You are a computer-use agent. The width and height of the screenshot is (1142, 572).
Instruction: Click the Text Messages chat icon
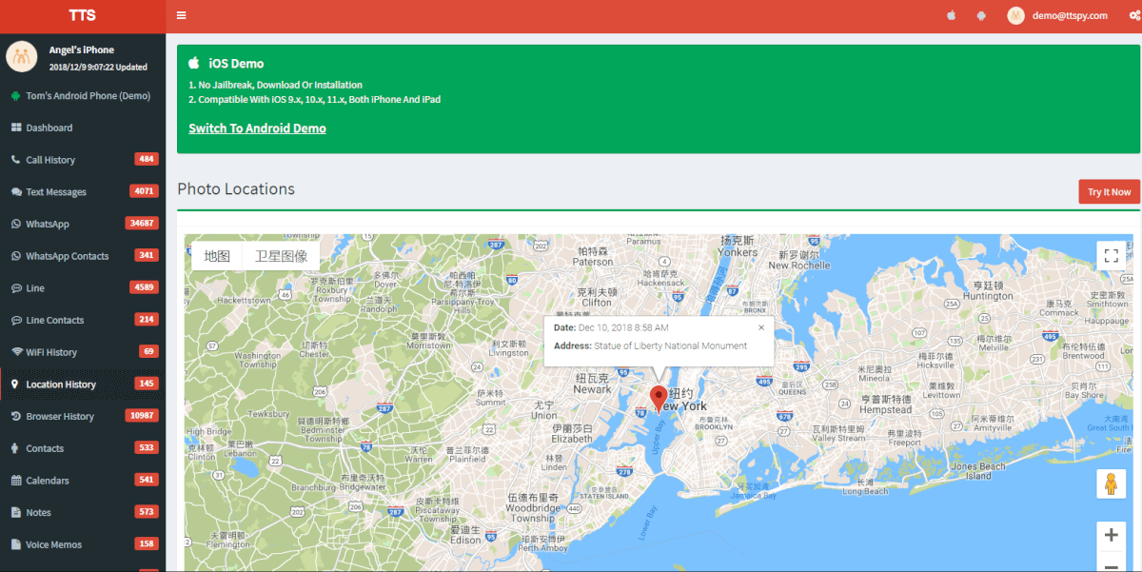(16, 192)
